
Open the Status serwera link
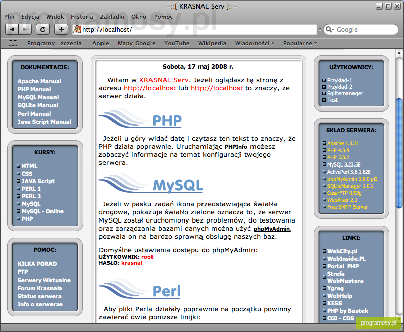point(39,296)
